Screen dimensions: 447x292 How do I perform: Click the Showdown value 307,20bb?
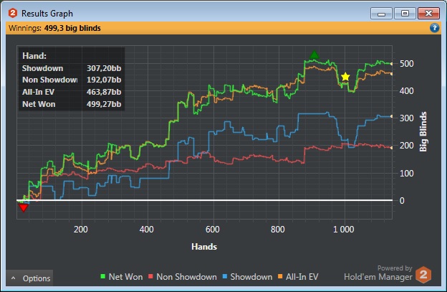[x=104, y=68]
